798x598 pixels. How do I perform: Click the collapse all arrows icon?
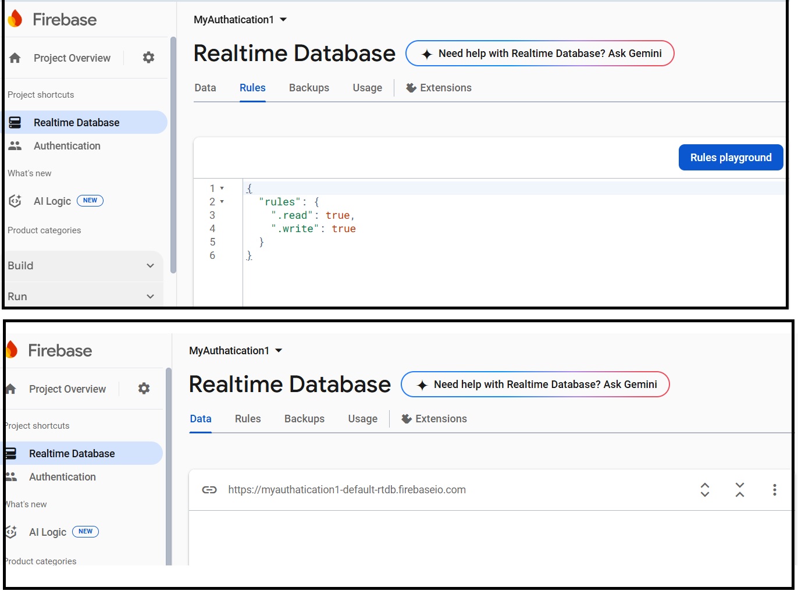tap(739, 490)
